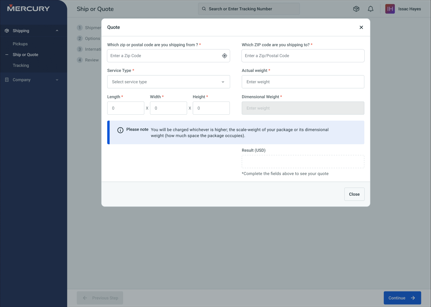The width and height of the screenshot is (431, 307).
Task: Open the package icon in top bar
Action: (x=356, y=9)
